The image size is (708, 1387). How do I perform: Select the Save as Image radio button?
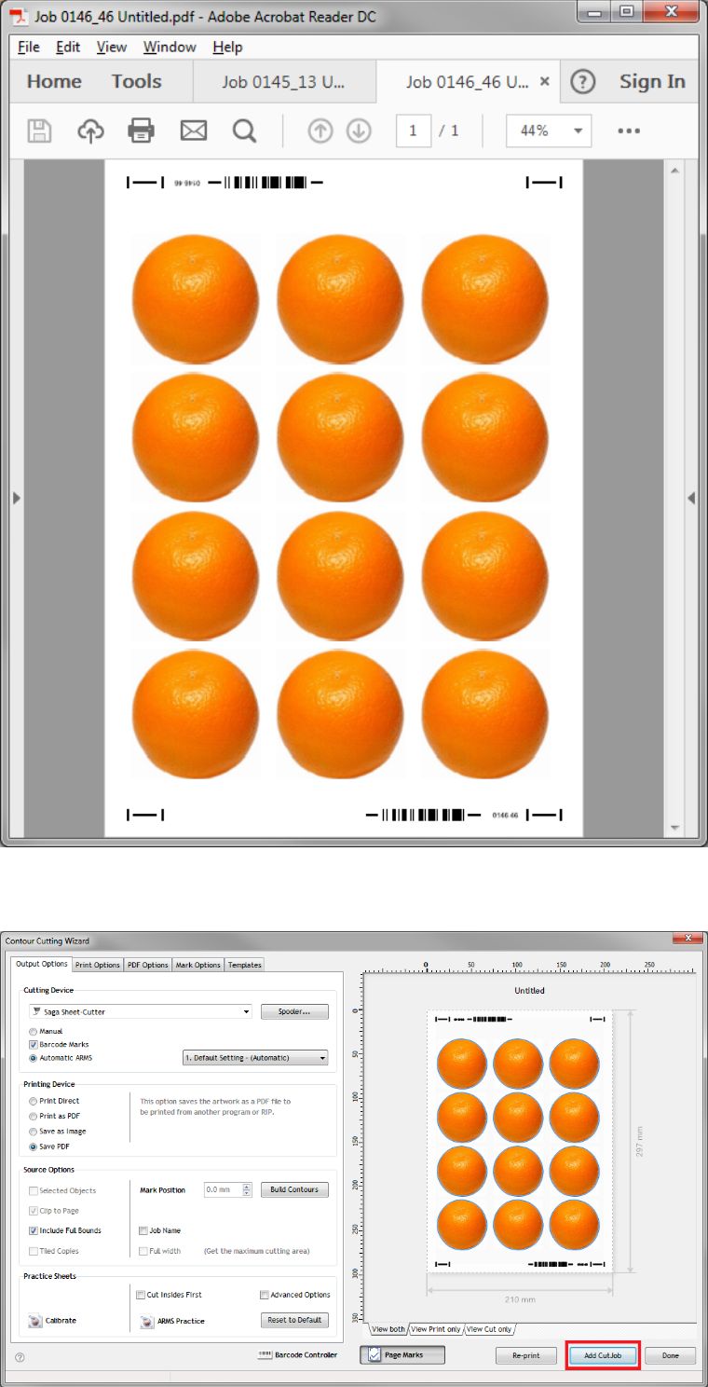tap(34, 1132)
